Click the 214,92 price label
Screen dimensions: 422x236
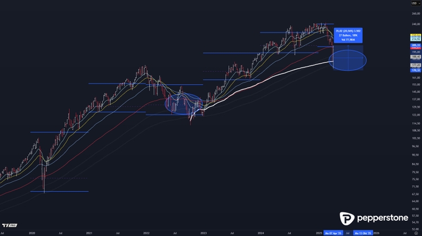tap(416, 39)
